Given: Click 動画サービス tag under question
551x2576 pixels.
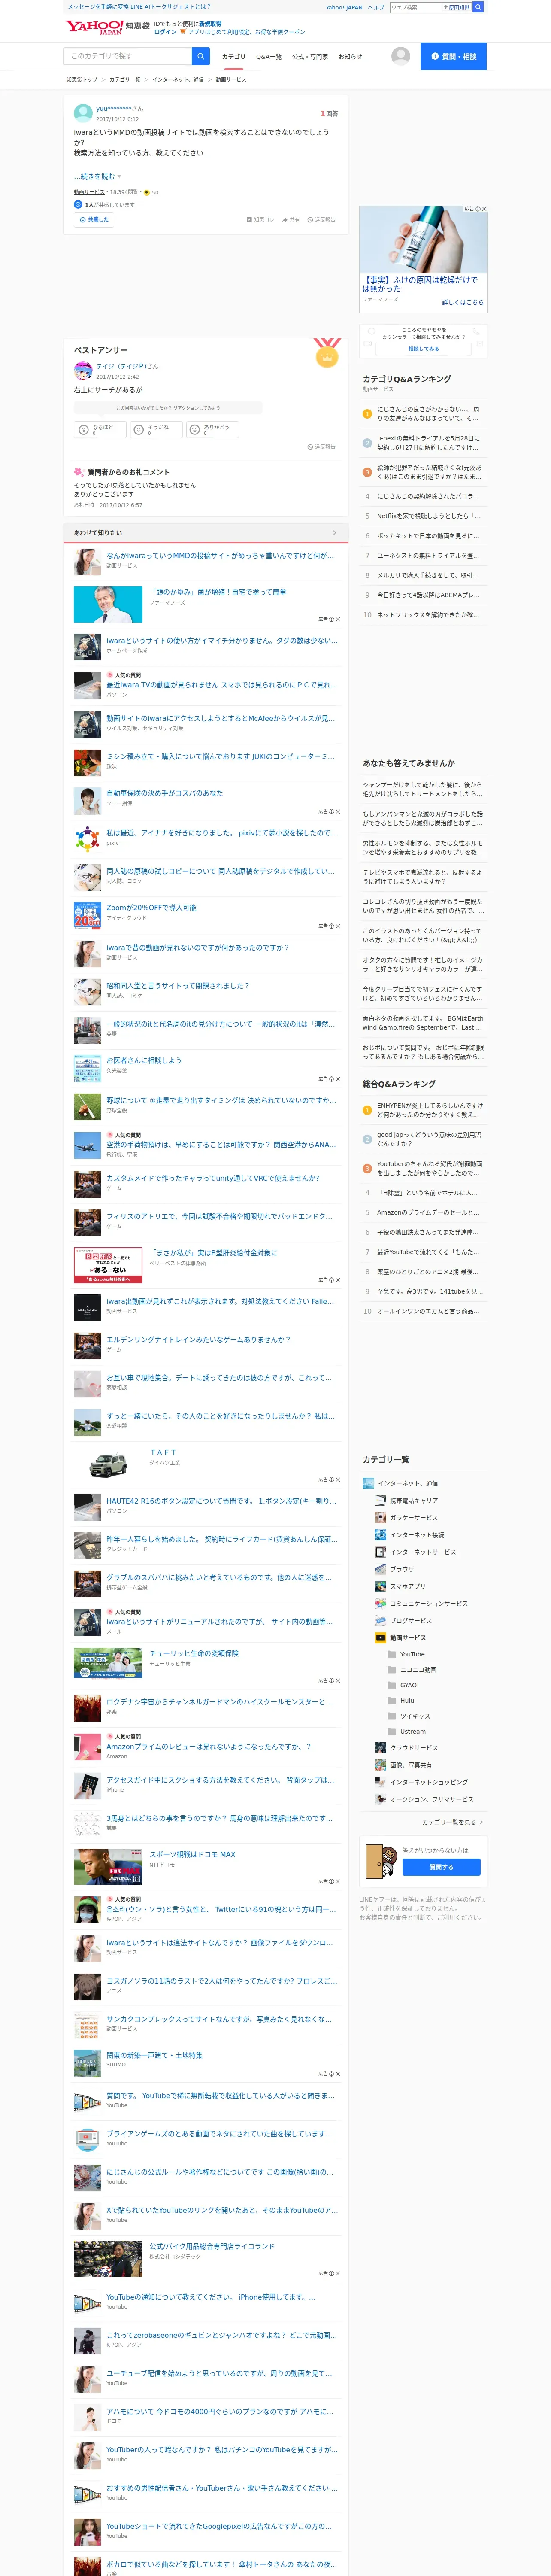Looking at the screenshot, I should coord(89,192).
